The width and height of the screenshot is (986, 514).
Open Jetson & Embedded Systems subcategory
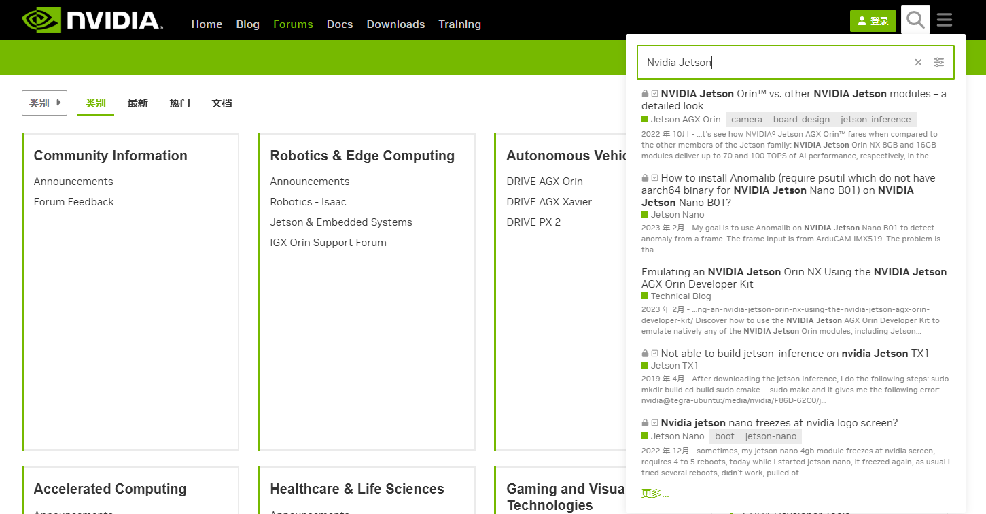pyautogui.click(x=341, y=222)
